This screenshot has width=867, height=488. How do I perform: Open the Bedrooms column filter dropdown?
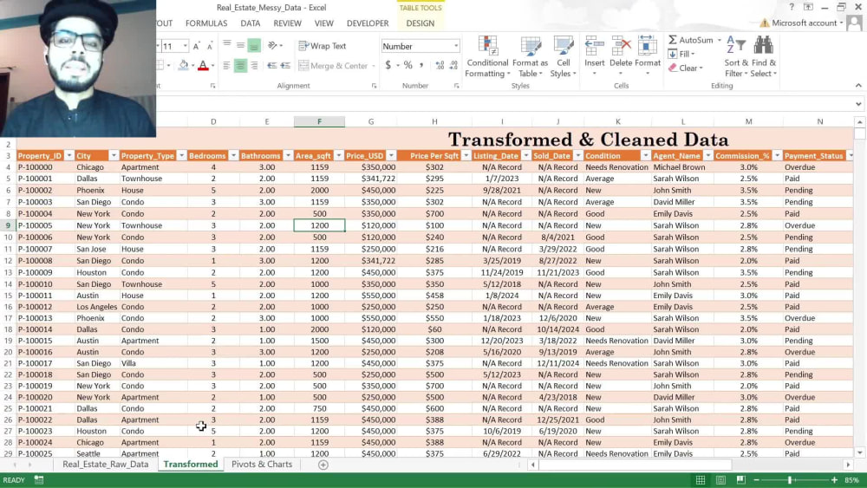233,156
